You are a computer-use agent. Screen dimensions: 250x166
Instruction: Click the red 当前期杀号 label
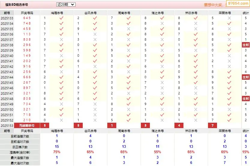tap(27, 125)
